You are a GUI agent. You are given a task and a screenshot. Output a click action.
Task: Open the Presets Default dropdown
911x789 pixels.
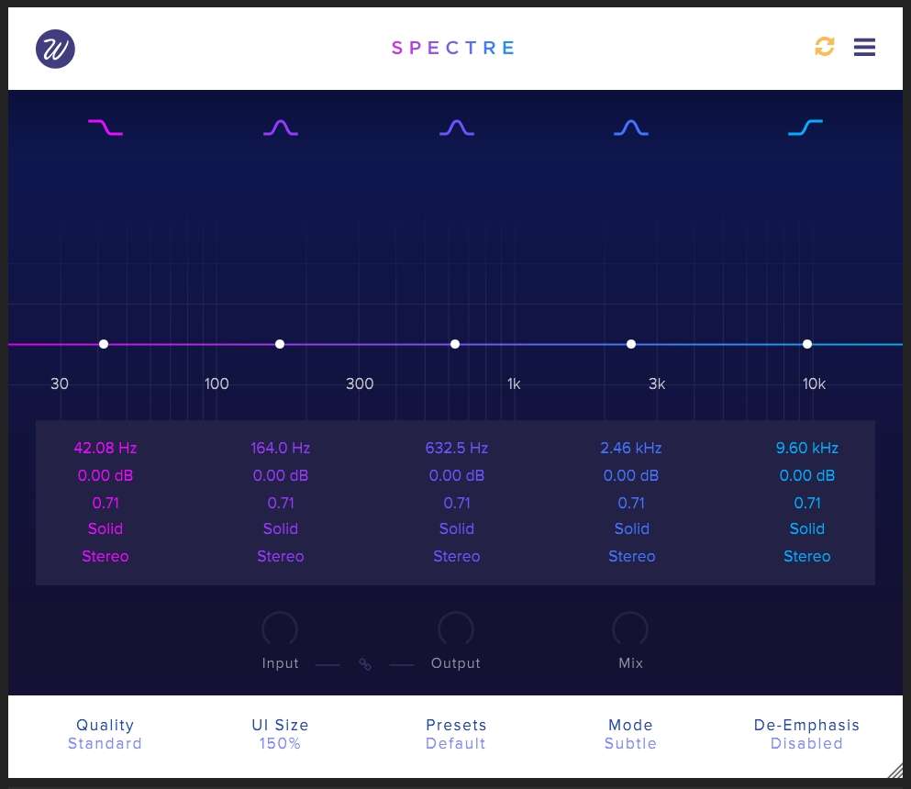456,734
